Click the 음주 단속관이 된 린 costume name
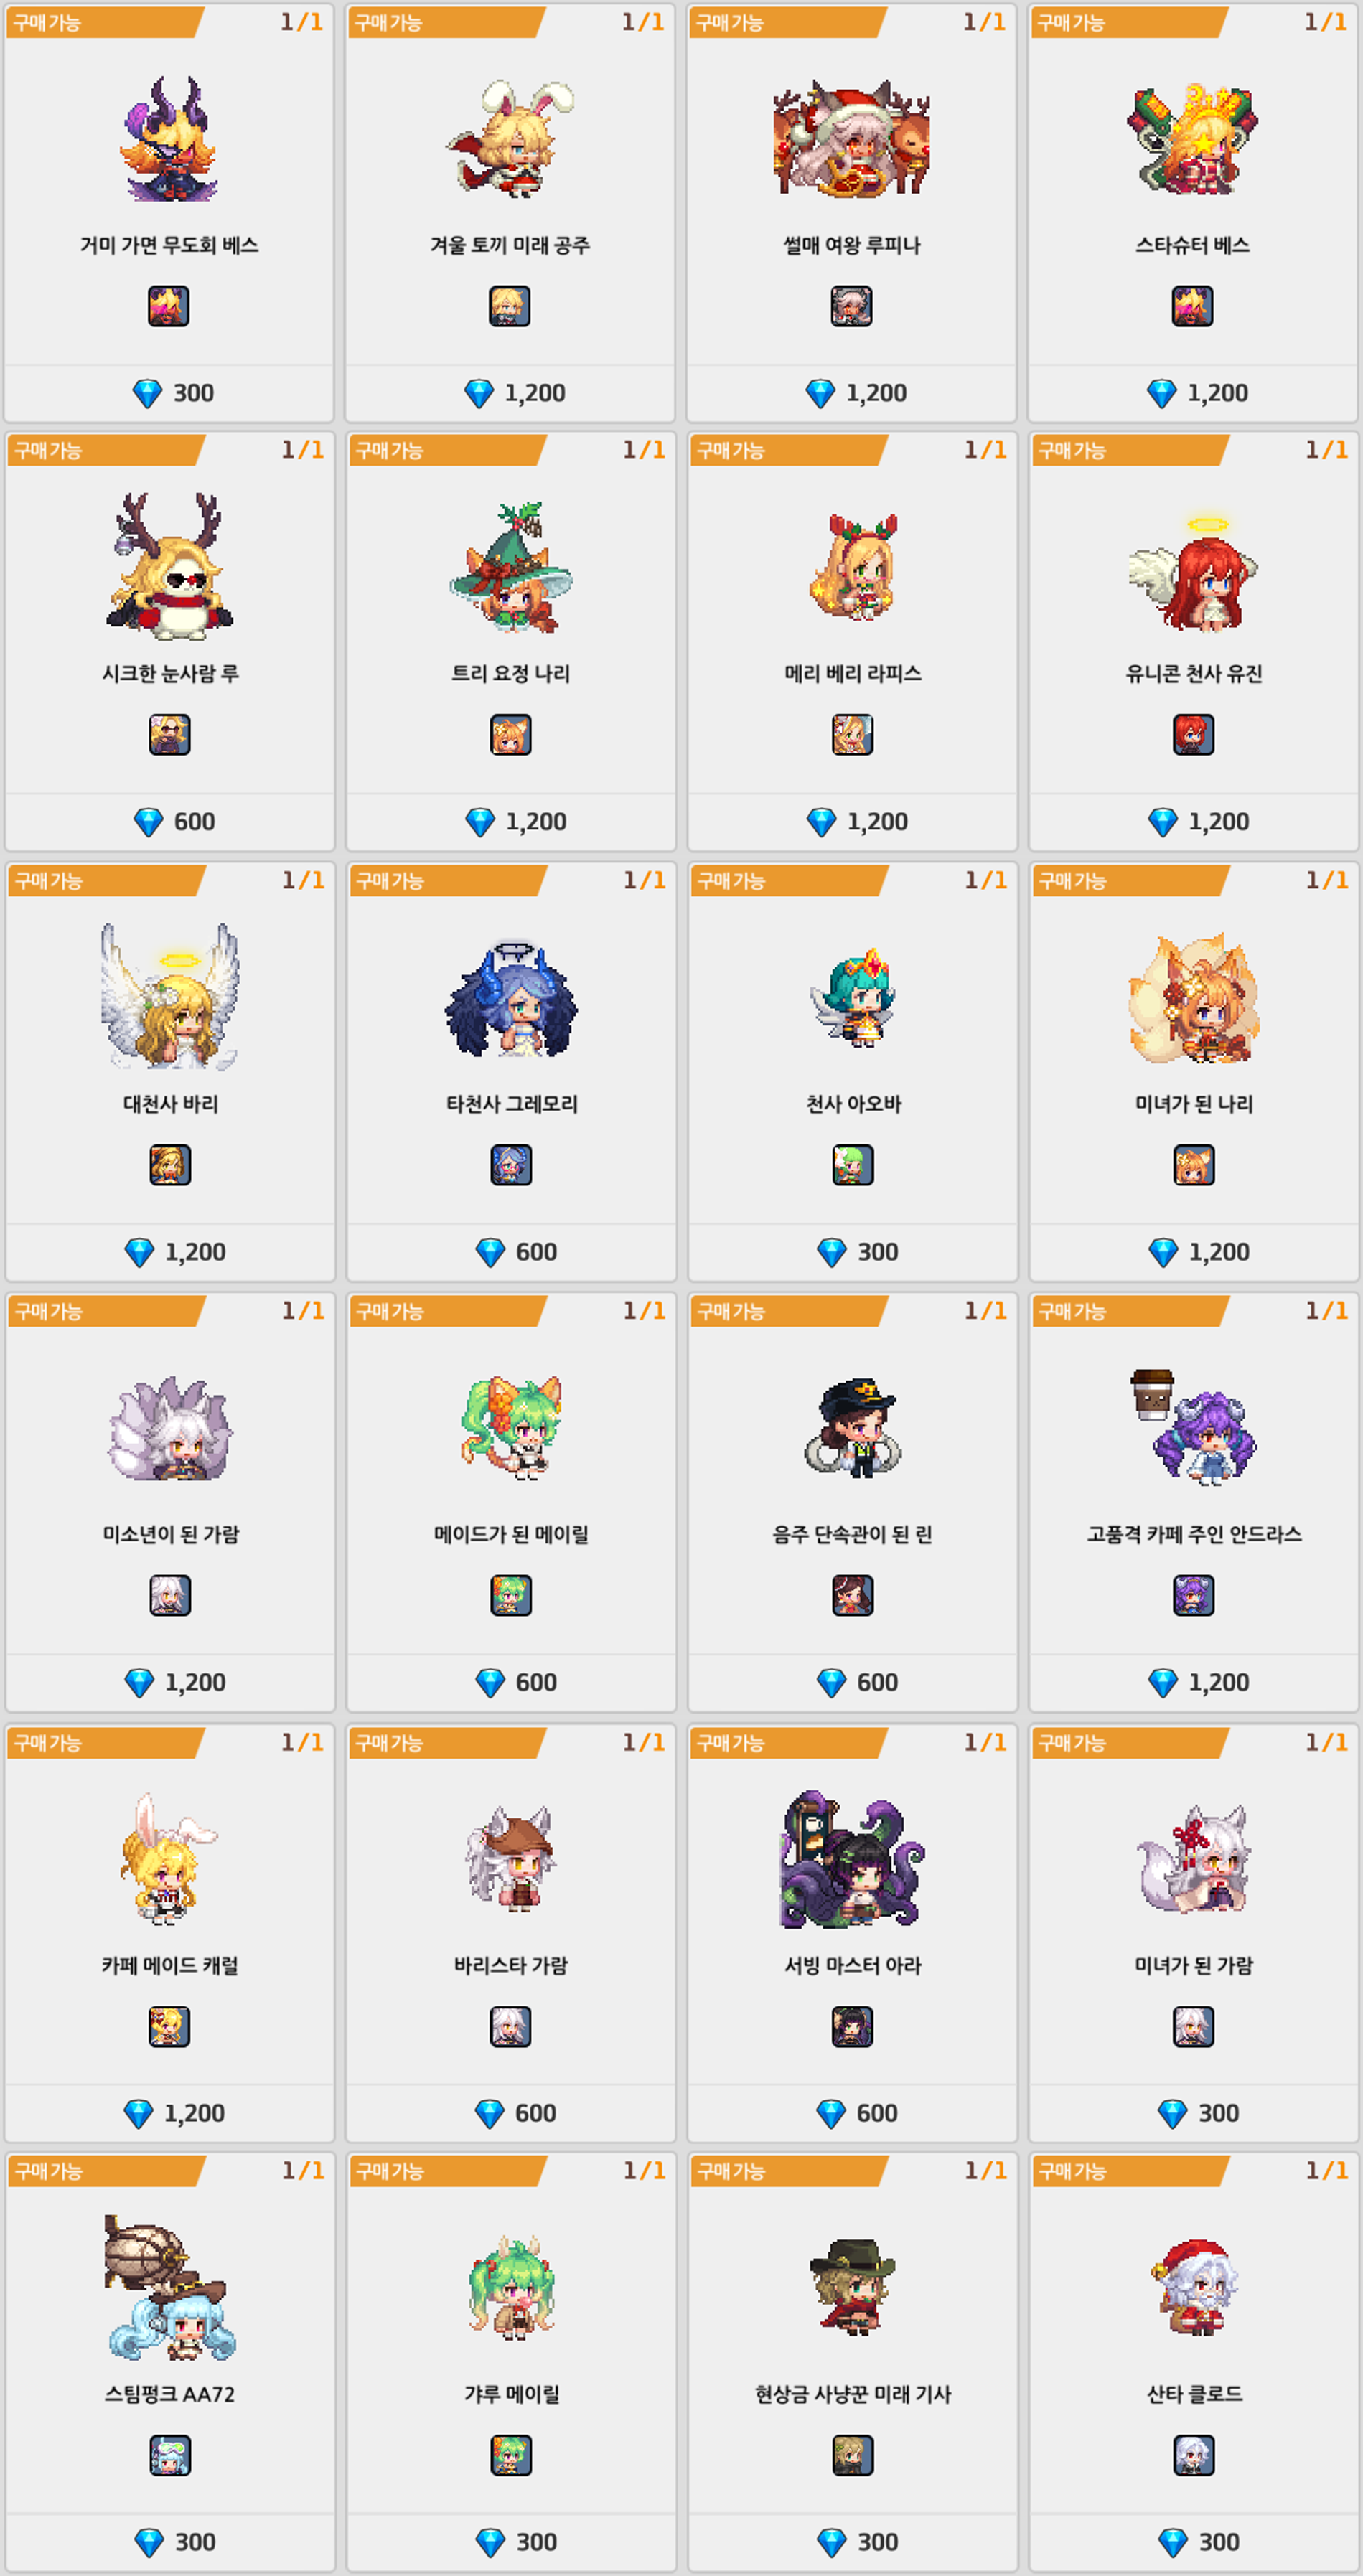This screenshot has width=1363, height=2576. point(853,1534)
